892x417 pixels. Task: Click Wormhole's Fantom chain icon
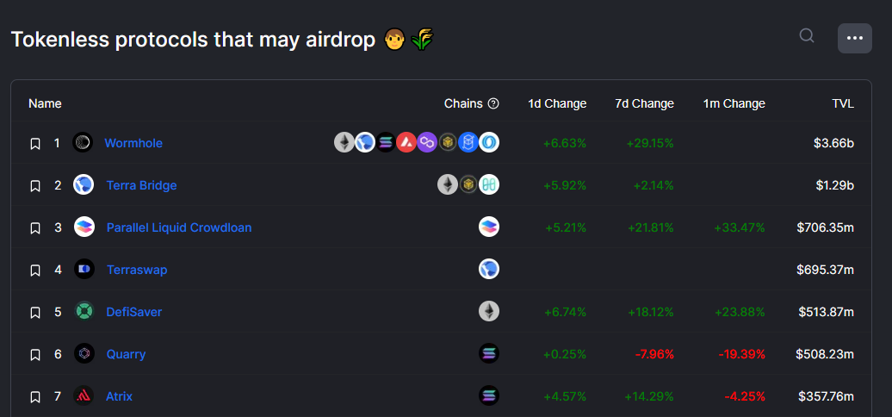(468, 142)
